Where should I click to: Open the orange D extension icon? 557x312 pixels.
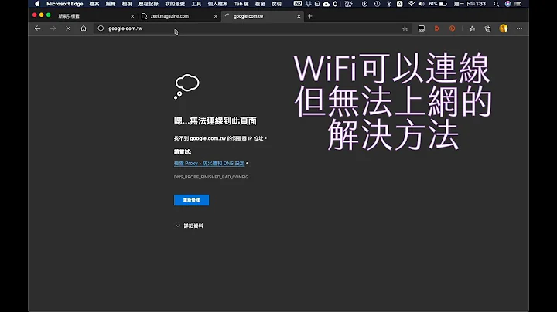(436, 29)
